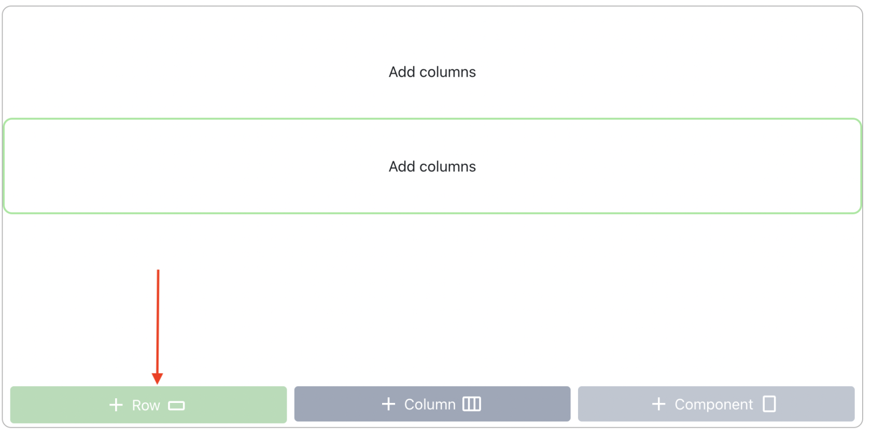Click the "Row" label text
The image size is (871, 434).
pos(146,406)
